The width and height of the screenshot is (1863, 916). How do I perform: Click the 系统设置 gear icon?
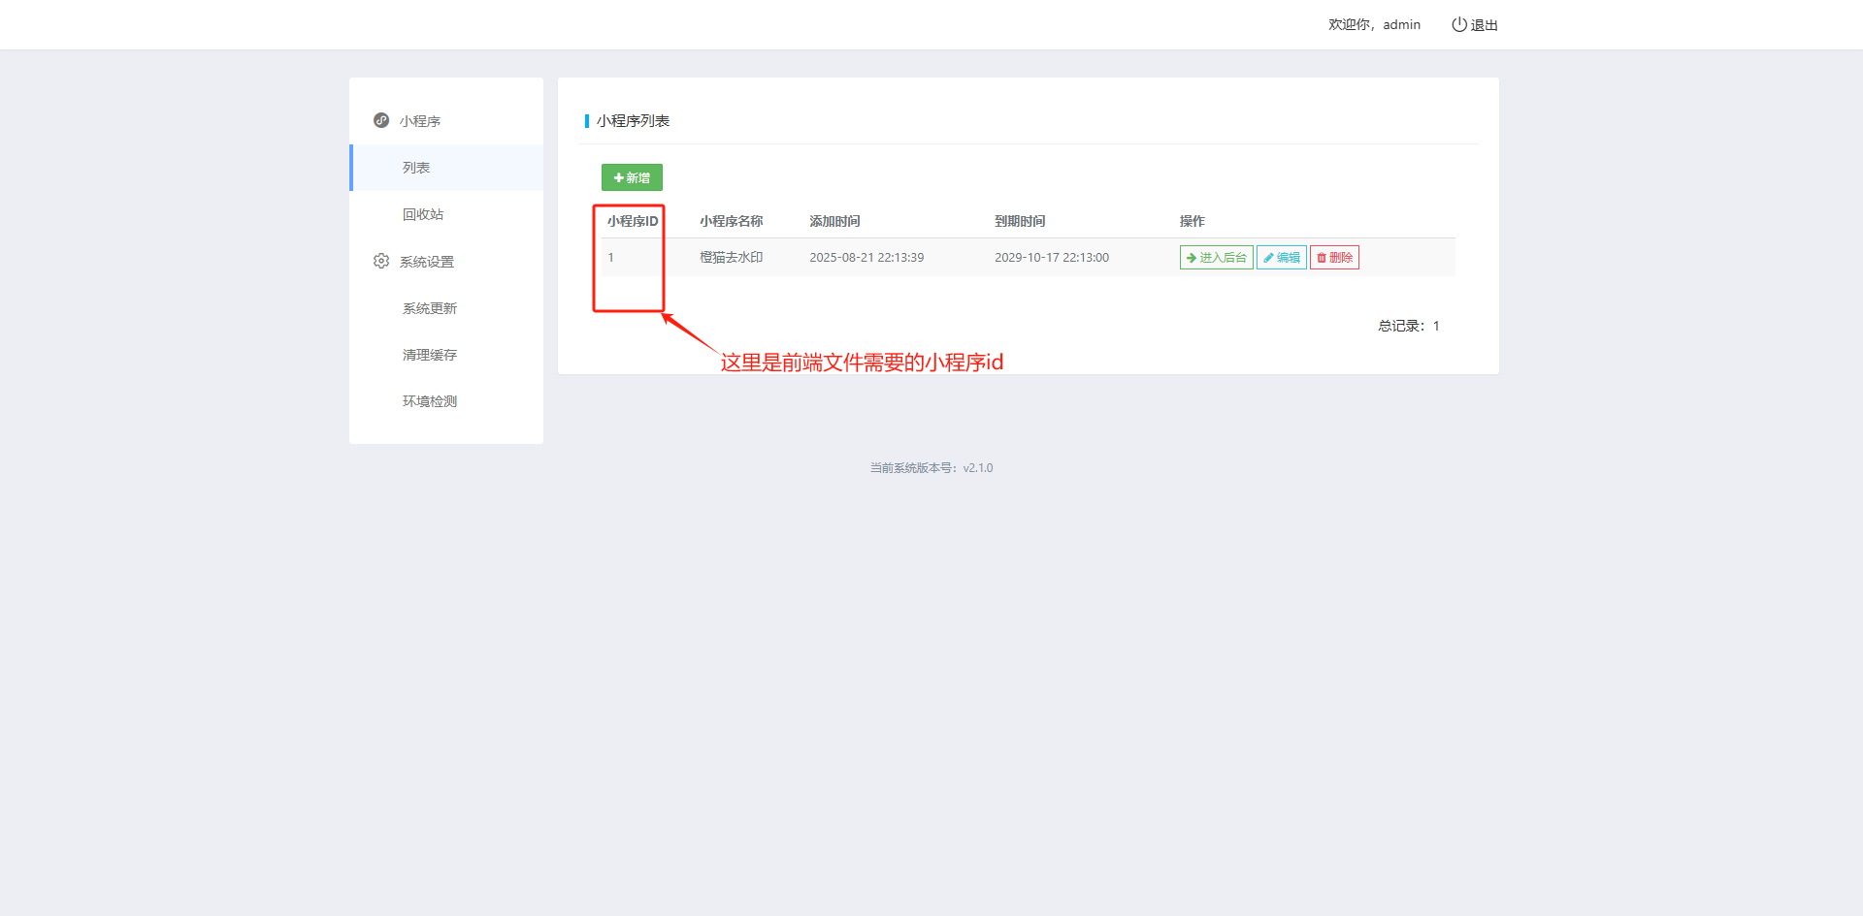point(381,262)
